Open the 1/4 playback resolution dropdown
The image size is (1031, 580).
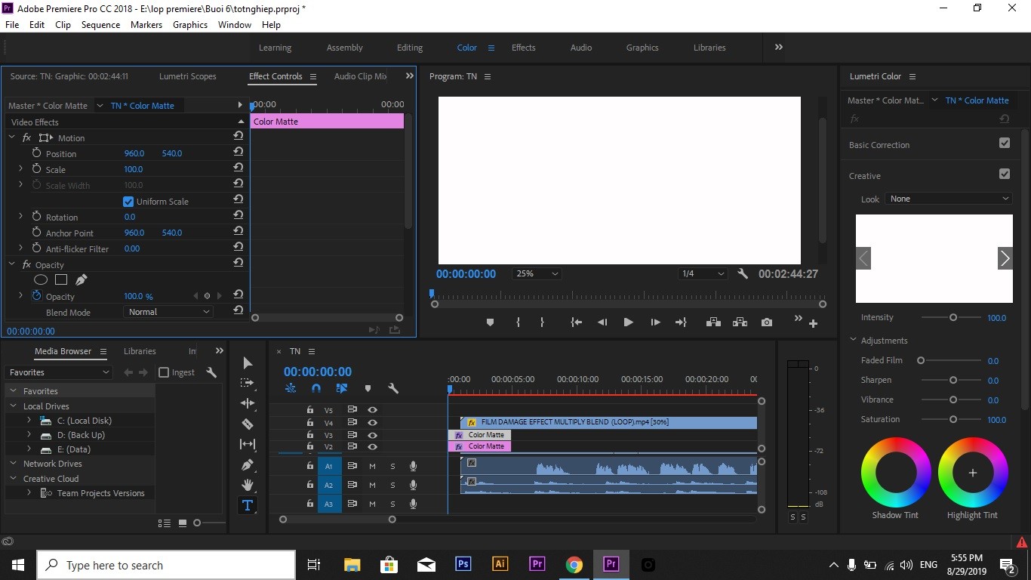tap(703, 273)
